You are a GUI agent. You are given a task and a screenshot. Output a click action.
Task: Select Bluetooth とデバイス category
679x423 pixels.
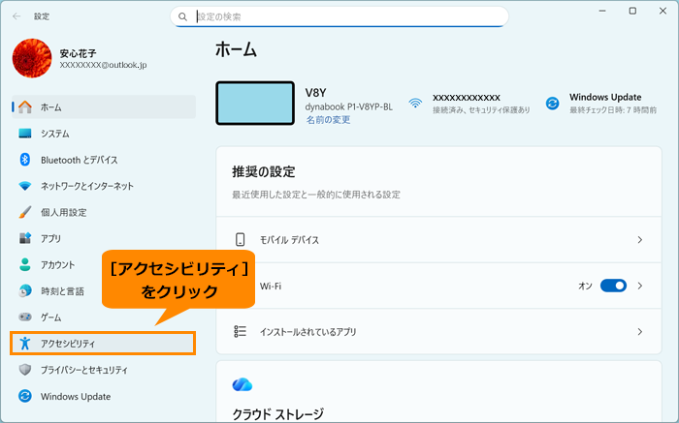(x=104, y=160)
